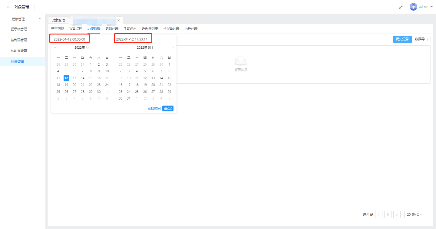Collapse the 模板管理 sidebar menu
The height and width of the screenshot is (229, 436).
(40, 19)
